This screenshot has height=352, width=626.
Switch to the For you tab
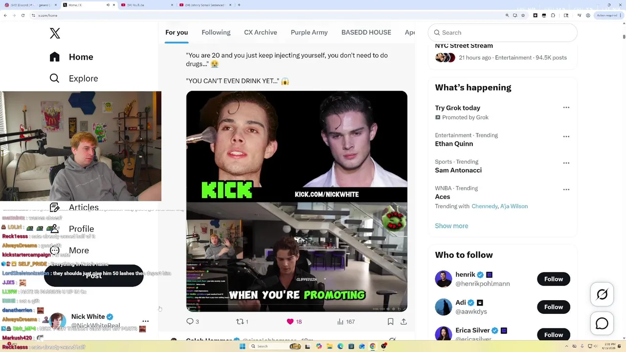177,32
